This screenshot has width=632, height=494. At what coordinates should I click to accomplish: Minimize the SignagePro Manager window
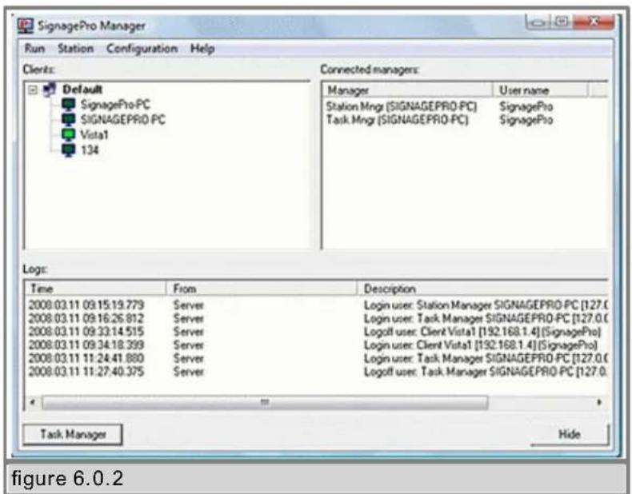coord(539,22)
